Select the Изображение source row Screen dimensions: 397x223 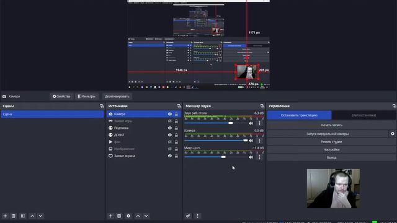coord(144,149)
